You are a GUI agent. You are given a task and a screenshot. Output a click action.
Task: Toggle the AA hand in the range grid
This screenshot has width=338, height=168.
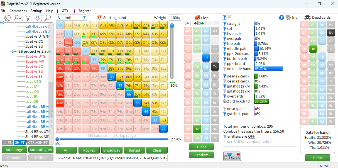[x=60, y=25]
